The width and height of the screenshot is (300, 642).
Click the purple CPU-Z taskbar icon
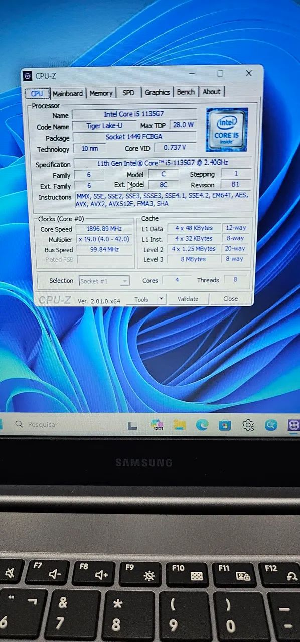coord(293,425)
